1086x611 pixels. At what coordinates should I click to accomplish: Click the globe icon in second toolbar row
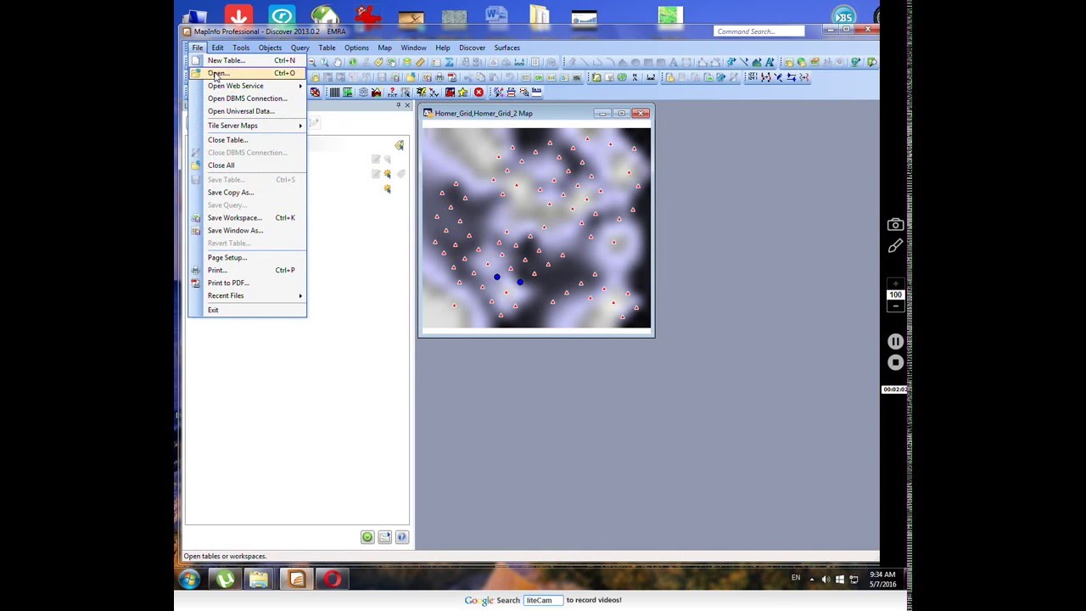click(x=622, y=77)
